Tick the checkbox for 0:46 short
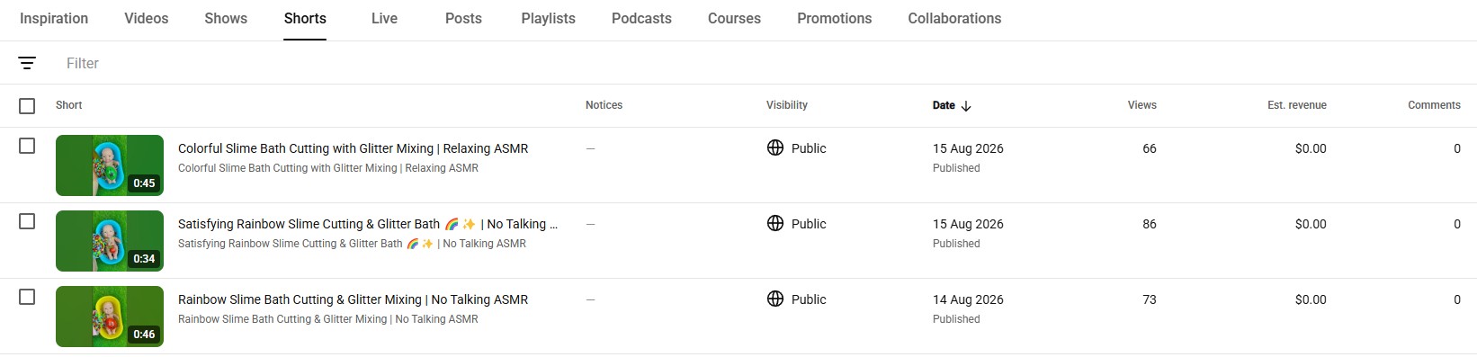1477x357 pixels. pyautogui.click(x=27, y=297)
